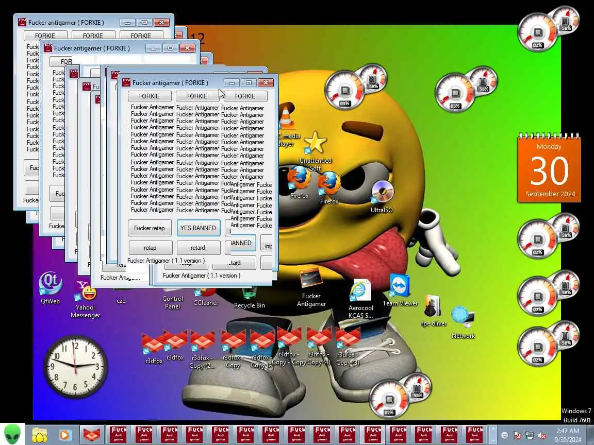This screenshot has width=594, height=445.
Task: Click Fucker retap in the front window
Action: pyautogui.click(x=149, y=228)
